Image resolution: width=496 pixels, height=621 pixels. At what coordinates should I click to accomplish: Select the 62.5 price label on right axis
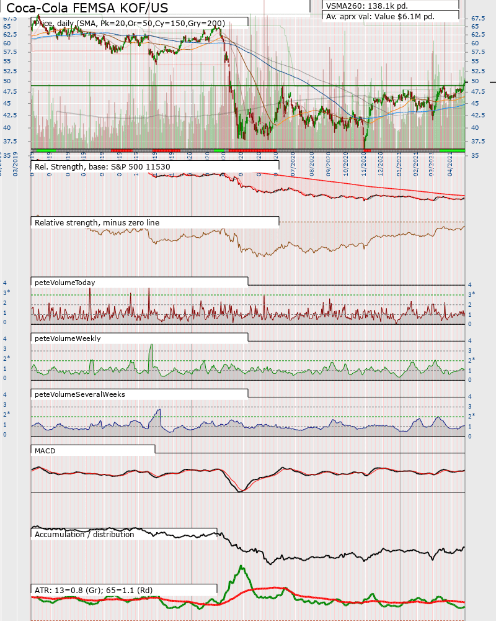pyautogui.click(x=478, y=34)
